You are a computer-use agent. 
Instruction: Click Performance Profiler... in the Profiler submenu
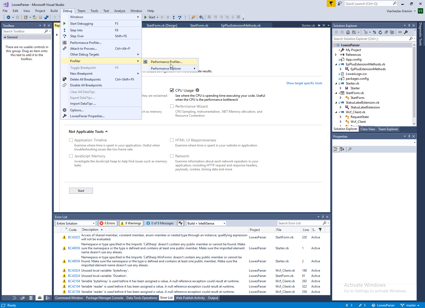tap(170, 62)
